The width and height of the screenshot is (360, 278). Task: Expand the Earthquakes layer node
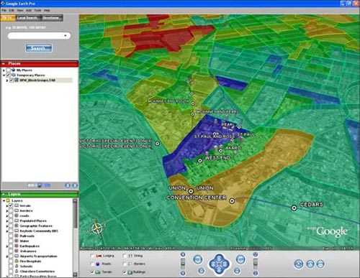coord(7,246)
